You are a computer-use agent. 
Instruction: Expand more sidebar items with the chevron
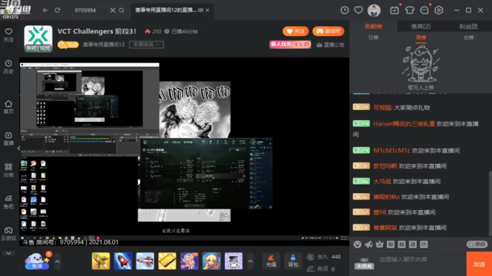(9, 253)
